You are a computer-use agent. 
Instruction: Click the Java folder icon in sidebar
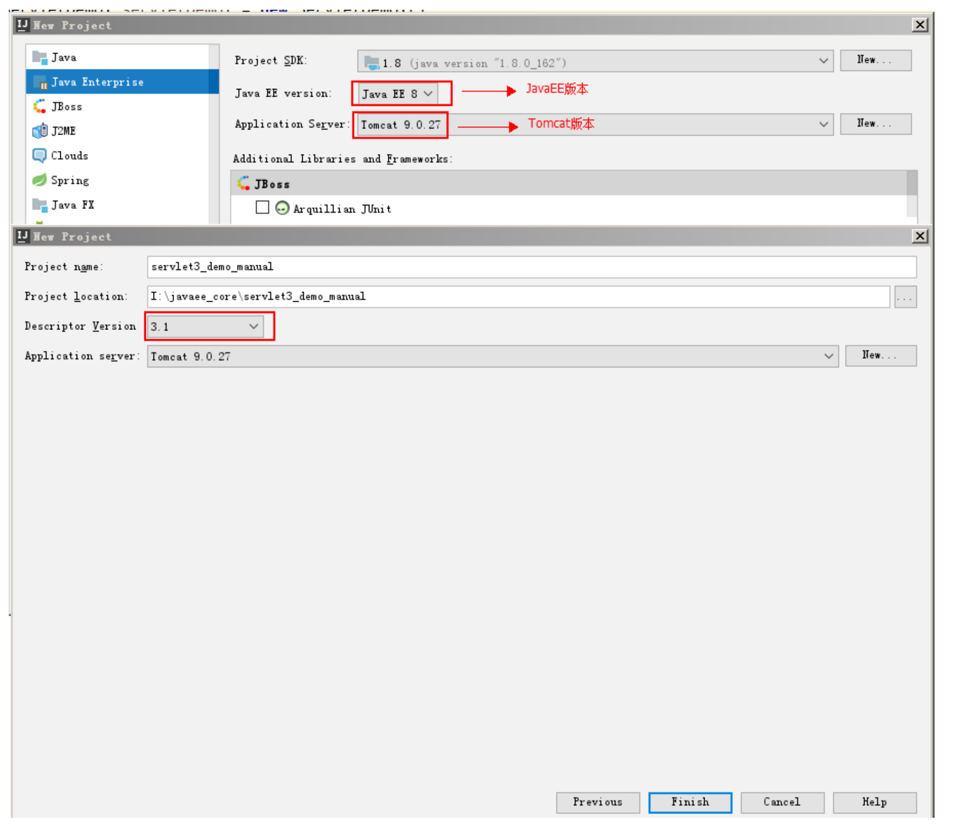coord(39,57)
